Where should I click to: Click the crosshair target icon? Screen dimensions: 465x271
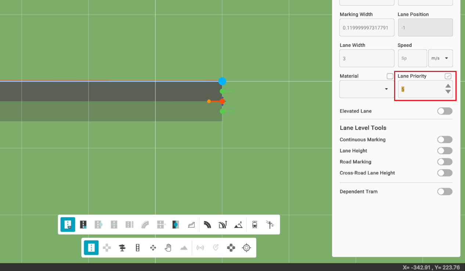(246, 248)
